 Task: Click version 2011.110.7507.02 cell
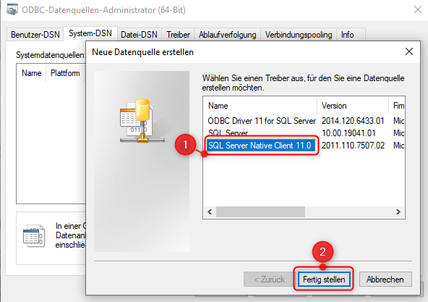[353, 146]
